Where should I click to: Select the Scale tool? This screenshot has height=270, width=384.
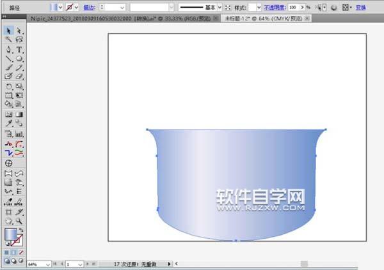pyautogui.click(x=19, y=86)
